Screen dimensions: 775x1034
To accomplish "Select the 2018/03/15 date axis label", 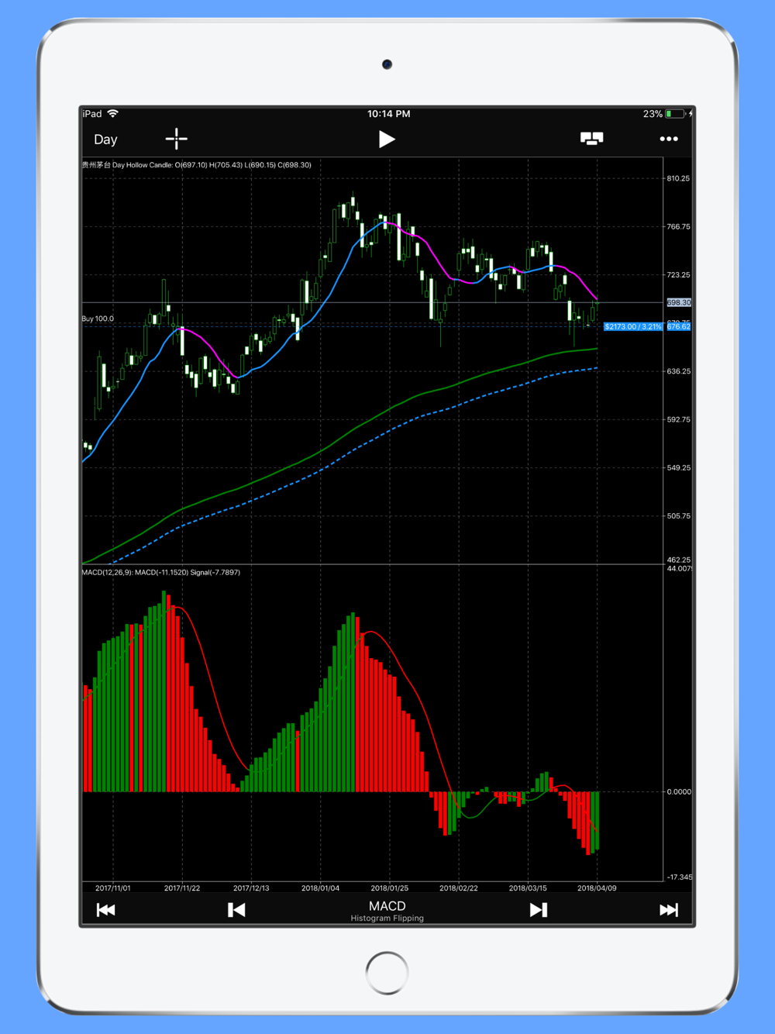I will (528, 888).
